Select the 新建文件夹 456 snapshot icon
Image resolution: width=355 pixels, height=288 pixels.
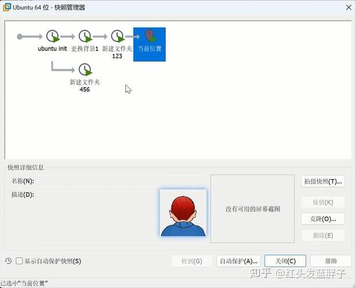(85, 70)
